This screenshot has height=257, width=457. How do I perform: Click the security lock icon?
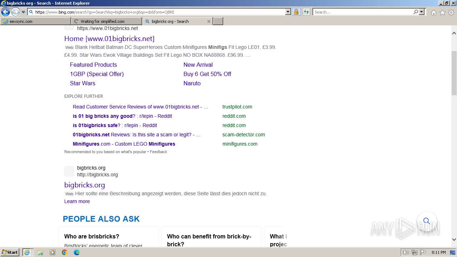[x=296, y=12]
